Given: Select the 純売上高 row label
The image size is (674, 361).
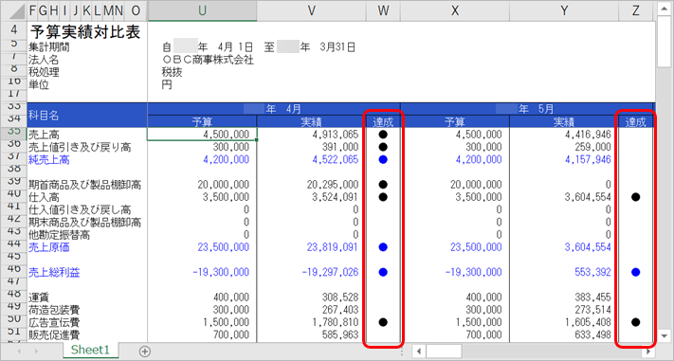Looking at the screenshot, I should point(49,160).
